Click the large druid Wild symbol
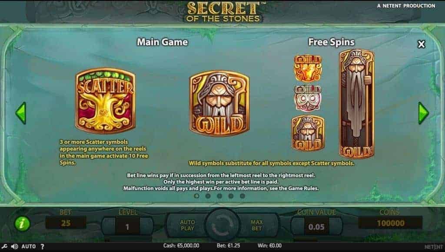This screenshot has width=445, height=252. click(219, 103)
